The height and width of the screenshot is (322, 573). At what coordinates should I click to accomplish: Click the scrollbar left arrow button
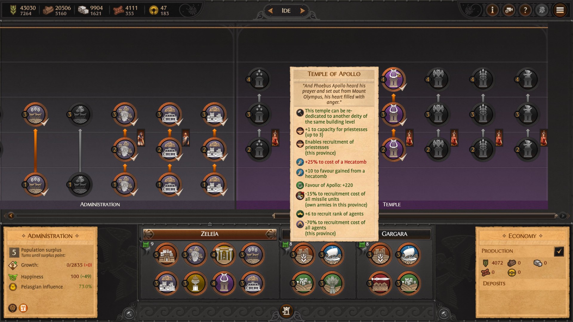[11, 216]
